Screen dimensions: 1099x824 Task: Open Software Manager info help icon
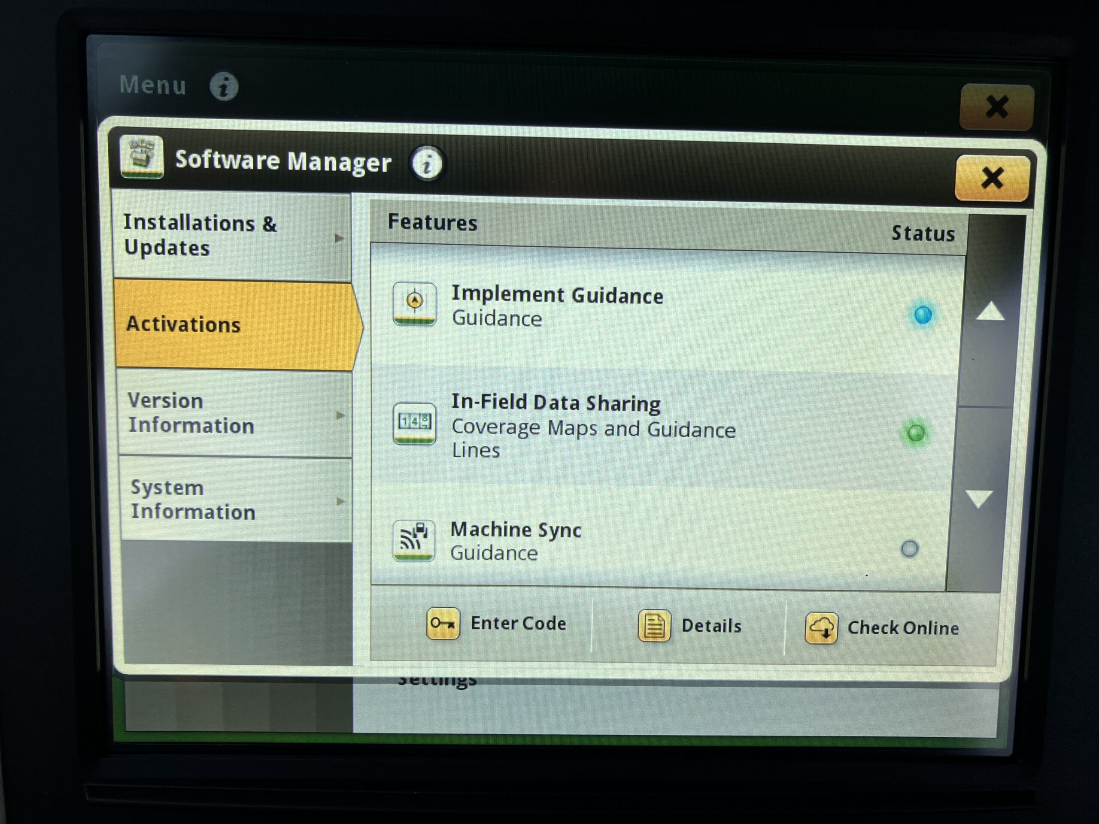click(426, 164)
